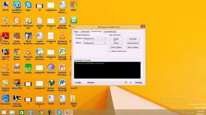
Task: Click the Show System button
Action: point(133,47)
